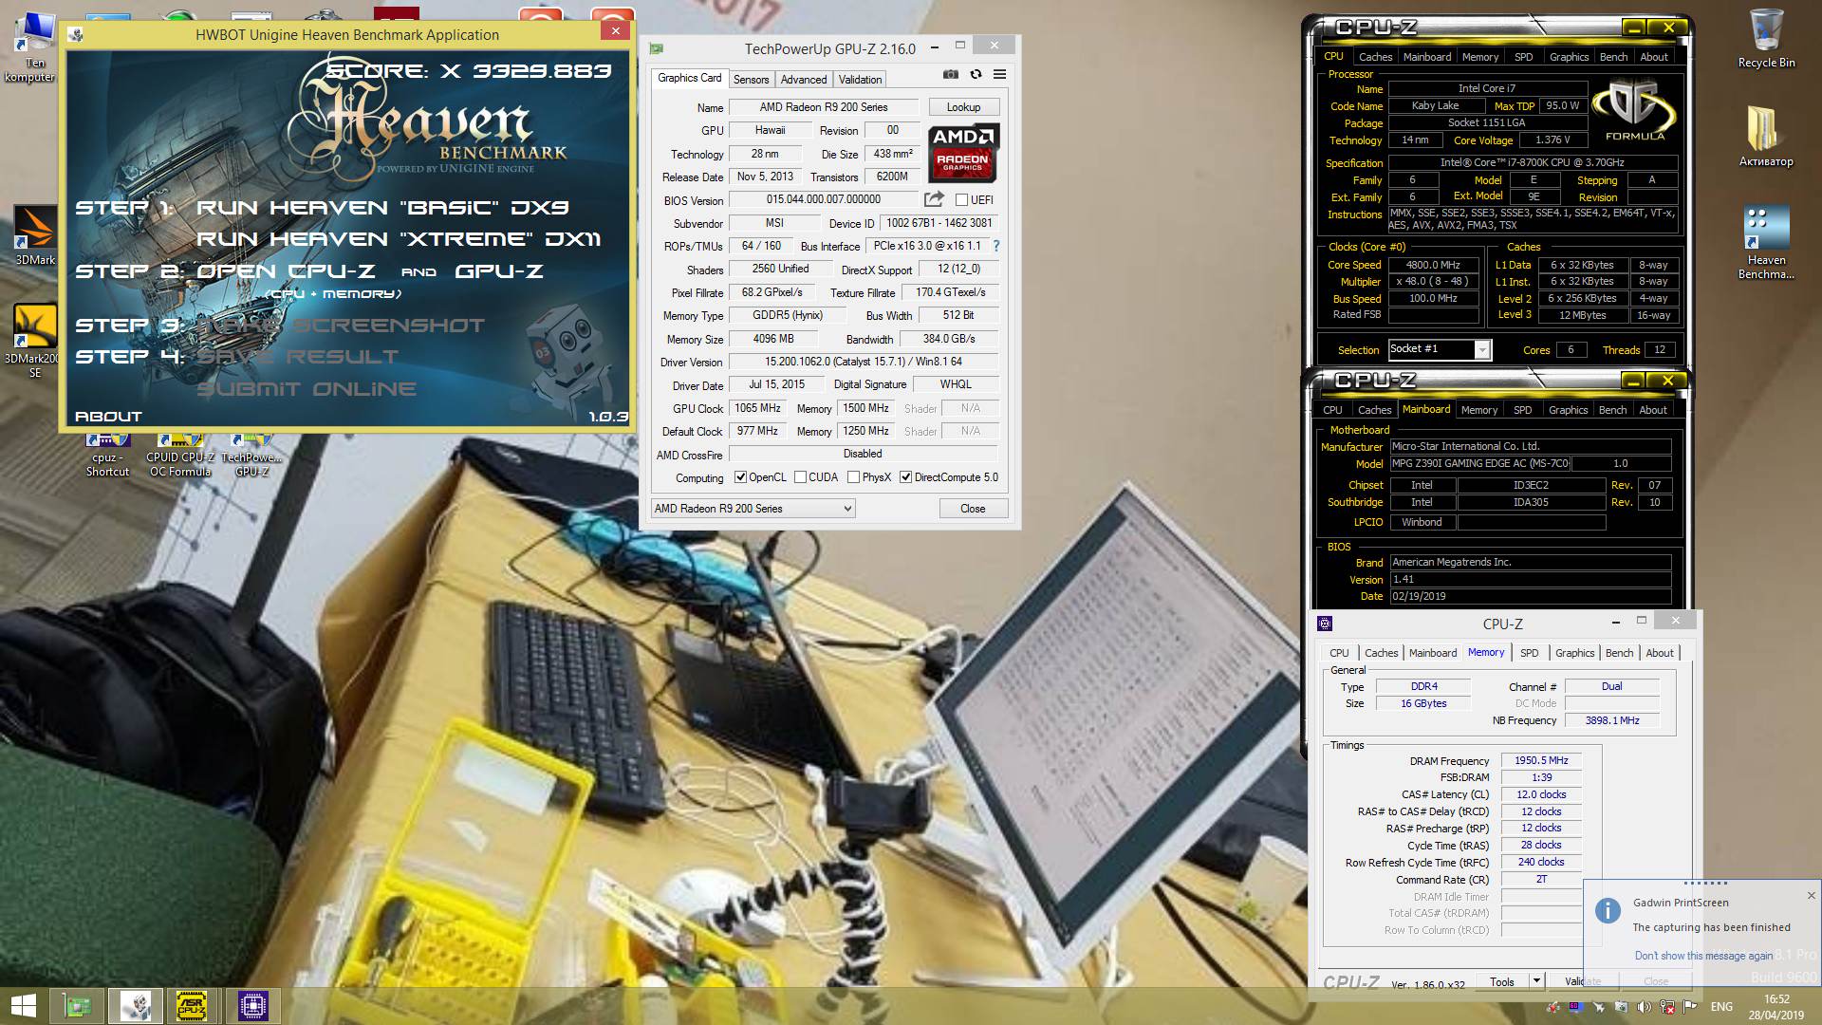1822x1025 pixels.
Task: Click SAVE RESULT step in Heaven app
Action: (x=297, y=357)
